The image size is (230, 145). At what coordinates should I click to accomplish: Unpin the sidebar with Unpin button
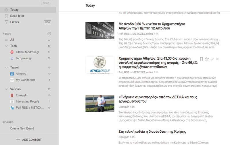tap(46, 3)
